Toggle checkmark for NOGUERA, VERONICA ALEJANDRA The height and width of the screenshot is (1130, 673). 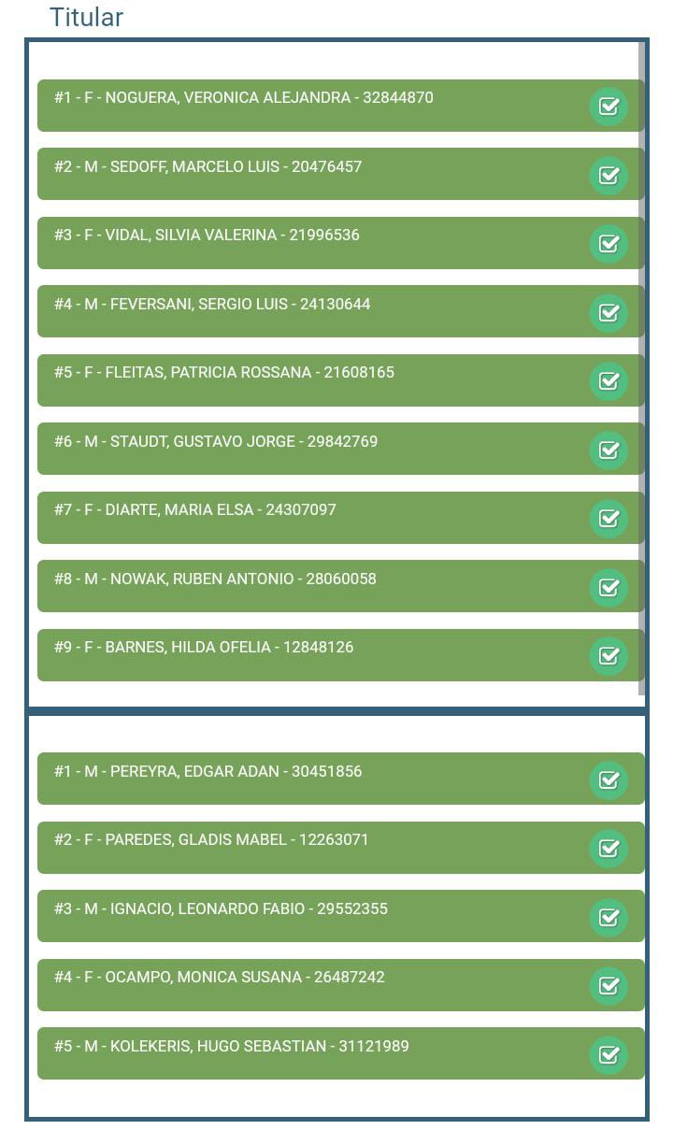[x=609, y=107]
